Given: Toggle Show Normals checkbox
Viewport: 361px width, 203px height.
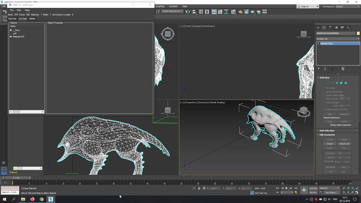Looking at the screenshot, I should tap(325, 103).
